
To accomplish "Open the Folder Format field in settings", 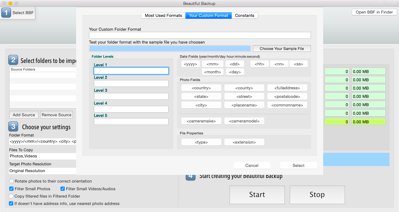I will [x=43, y=141].
